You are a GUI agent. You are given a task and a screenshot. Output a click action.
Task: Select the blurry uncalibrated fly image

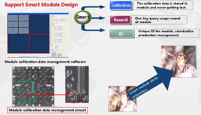coord(122,99)
